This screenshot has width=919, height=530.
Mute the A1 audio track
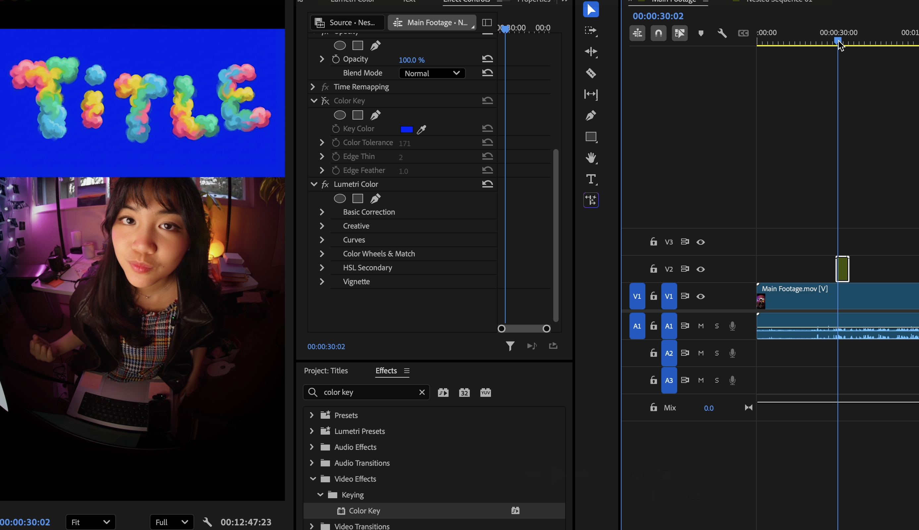(701, 326)
